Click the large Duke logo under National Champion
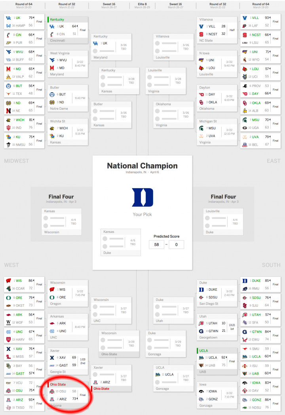Screen dimensions: 285x415 click(x=142, y=197)
